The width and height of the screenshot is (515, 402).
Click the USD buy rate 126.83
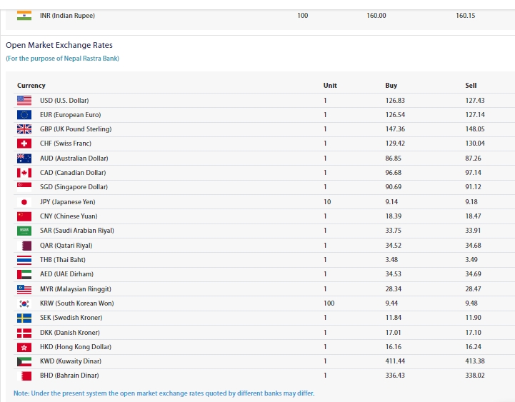[x=395, y=101]
